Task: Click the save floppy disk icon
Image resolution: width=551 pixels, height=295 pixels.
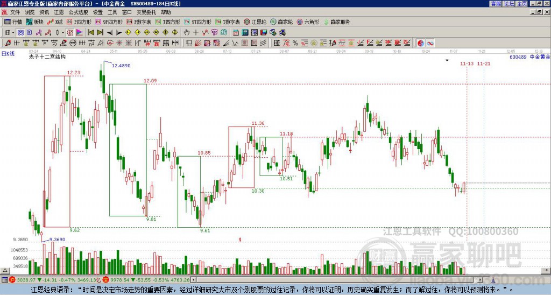Action: point(264,33)
